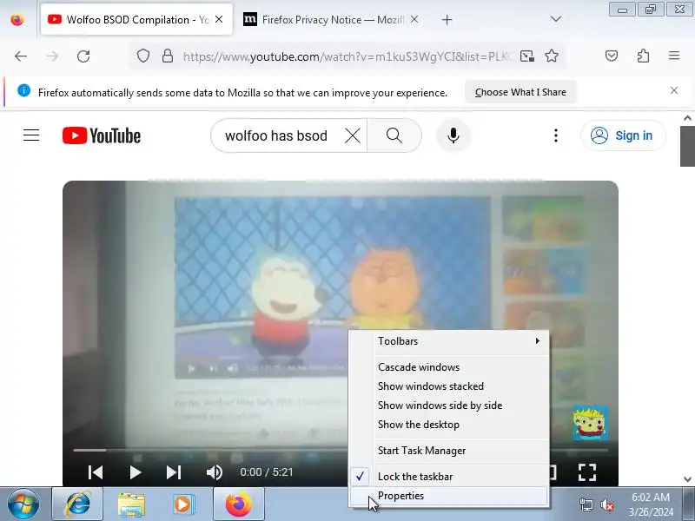List all tabs dropdown chevron
695x521 pixels.
[x=556, y=19]
